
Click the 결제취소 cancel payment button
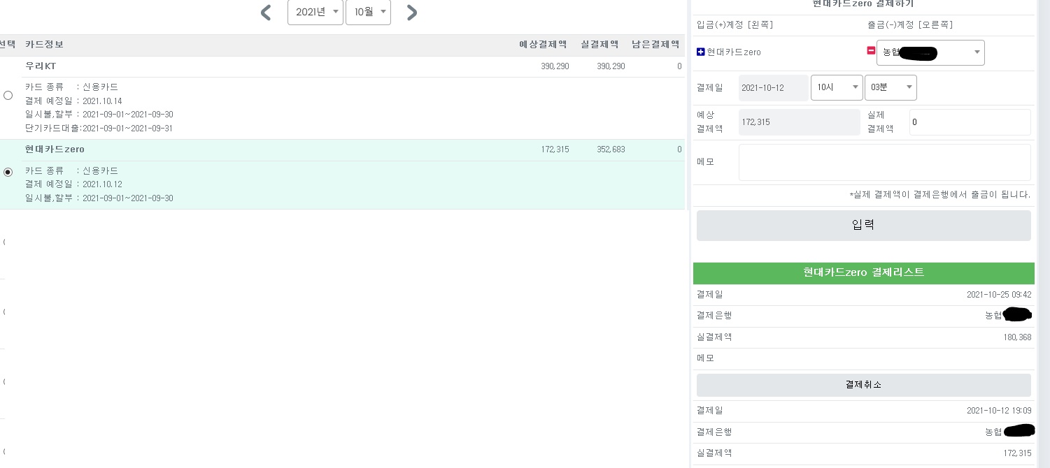click(x=863, y=385)
